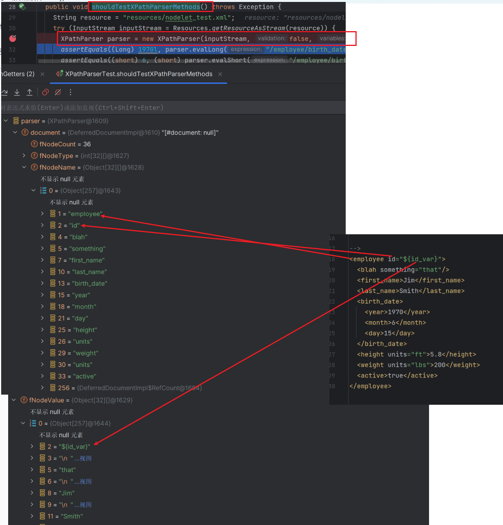Expand the 2 = "${id_var}" value entry
The width and height of the screenshot is (503, 525).
tap(32, 446)
